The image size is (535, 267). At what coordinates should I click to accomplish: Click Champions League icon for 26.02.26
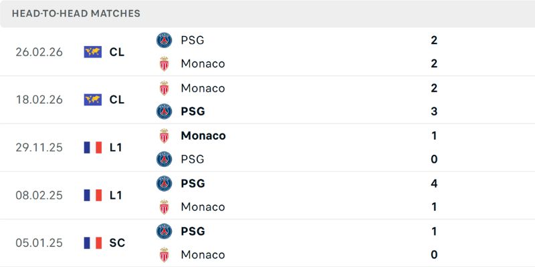point(93,52)
